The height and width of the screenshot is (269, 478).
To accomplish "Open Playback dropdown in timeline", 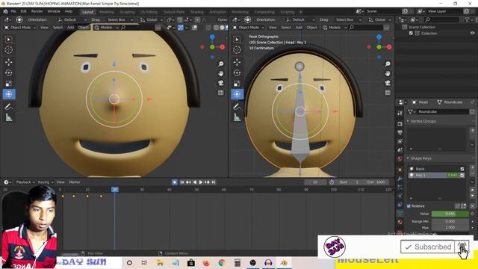I will [x=25, y=182].
